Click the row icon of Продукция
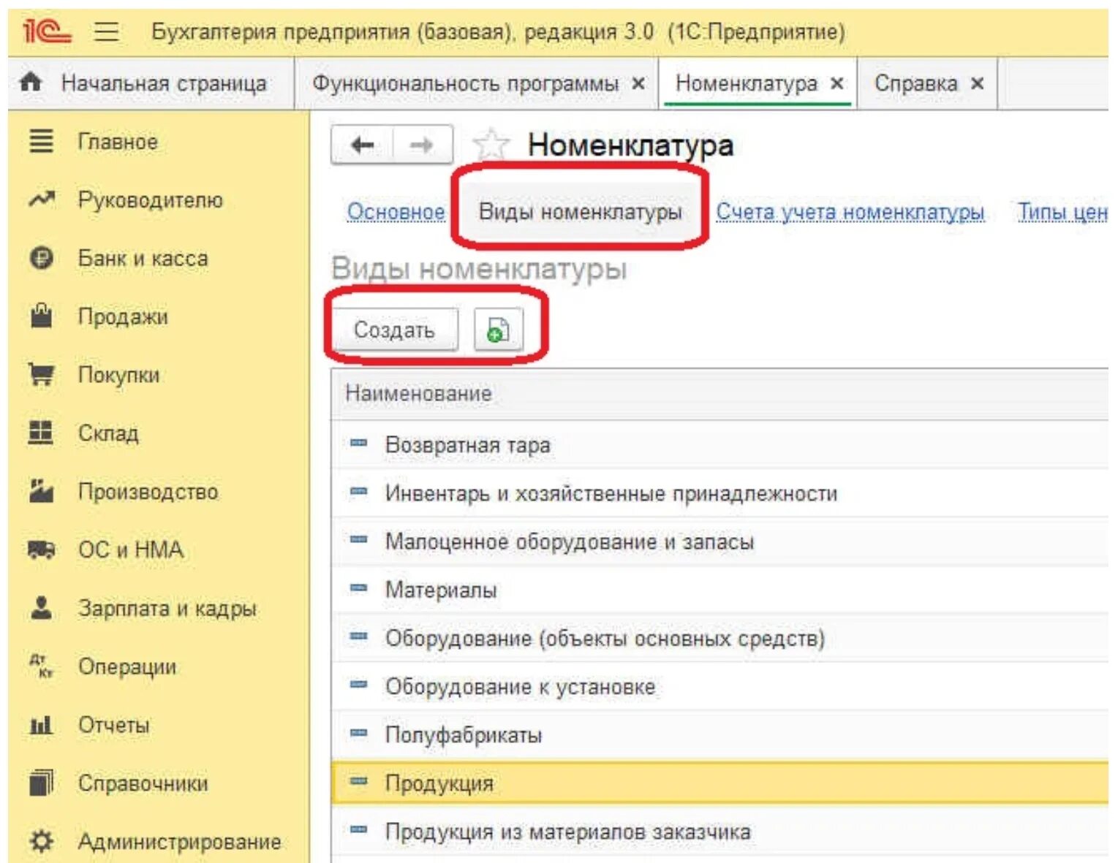Viewport: 1118px width, 863px height. pyautogui.click(x=358, y=781)
